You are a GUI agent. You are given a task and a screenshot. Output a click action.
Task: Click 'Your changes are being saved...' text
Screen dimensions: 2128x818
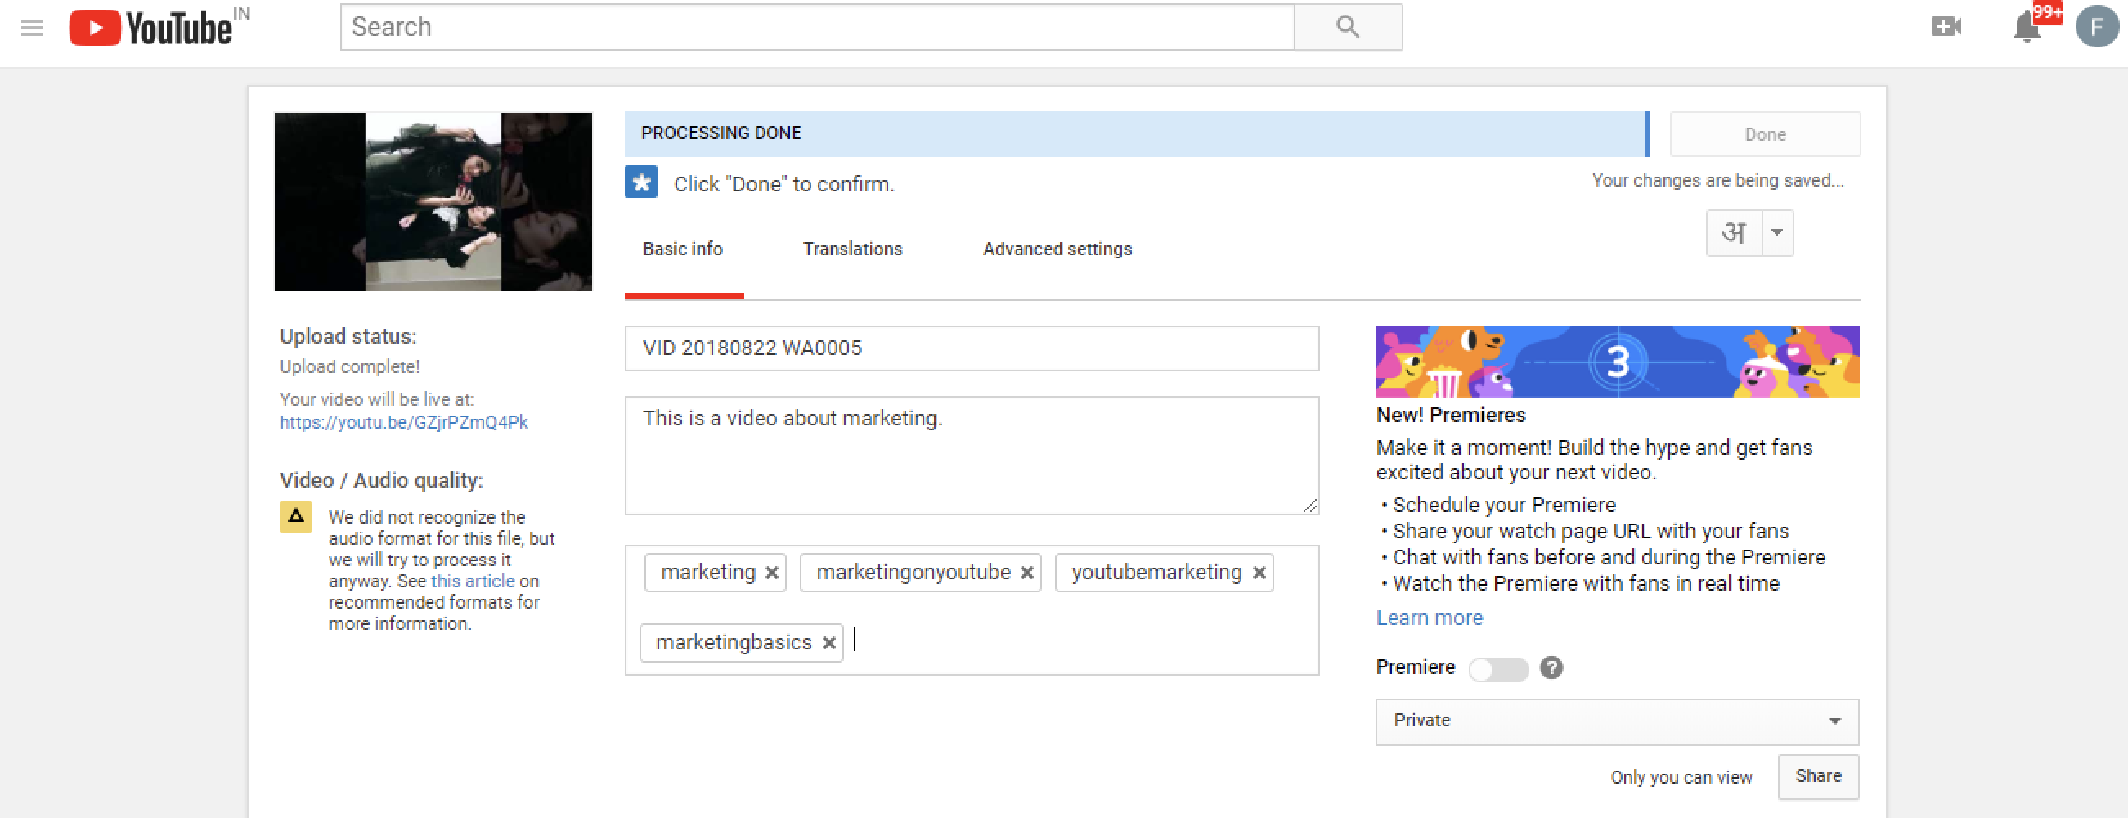(1717, 181)
